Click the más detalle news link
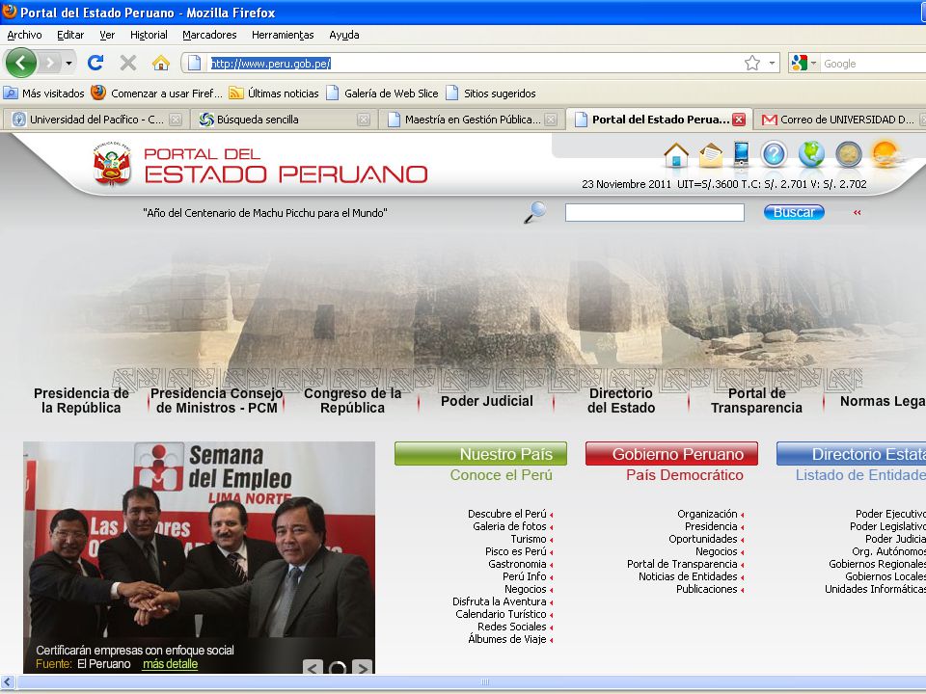This screenshot has width=926, height=694. tap(170, 664)
